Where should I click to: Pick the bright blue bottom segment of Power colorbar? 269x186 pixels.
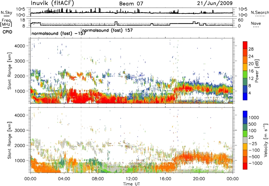click(x=245, y=97)
